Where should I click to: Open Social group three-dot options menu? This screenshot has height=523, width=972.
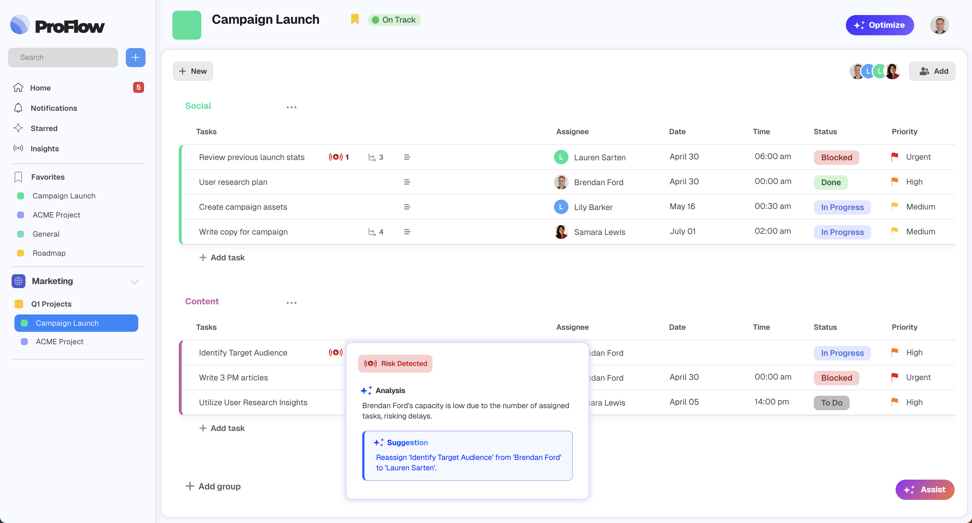[291, 107]
